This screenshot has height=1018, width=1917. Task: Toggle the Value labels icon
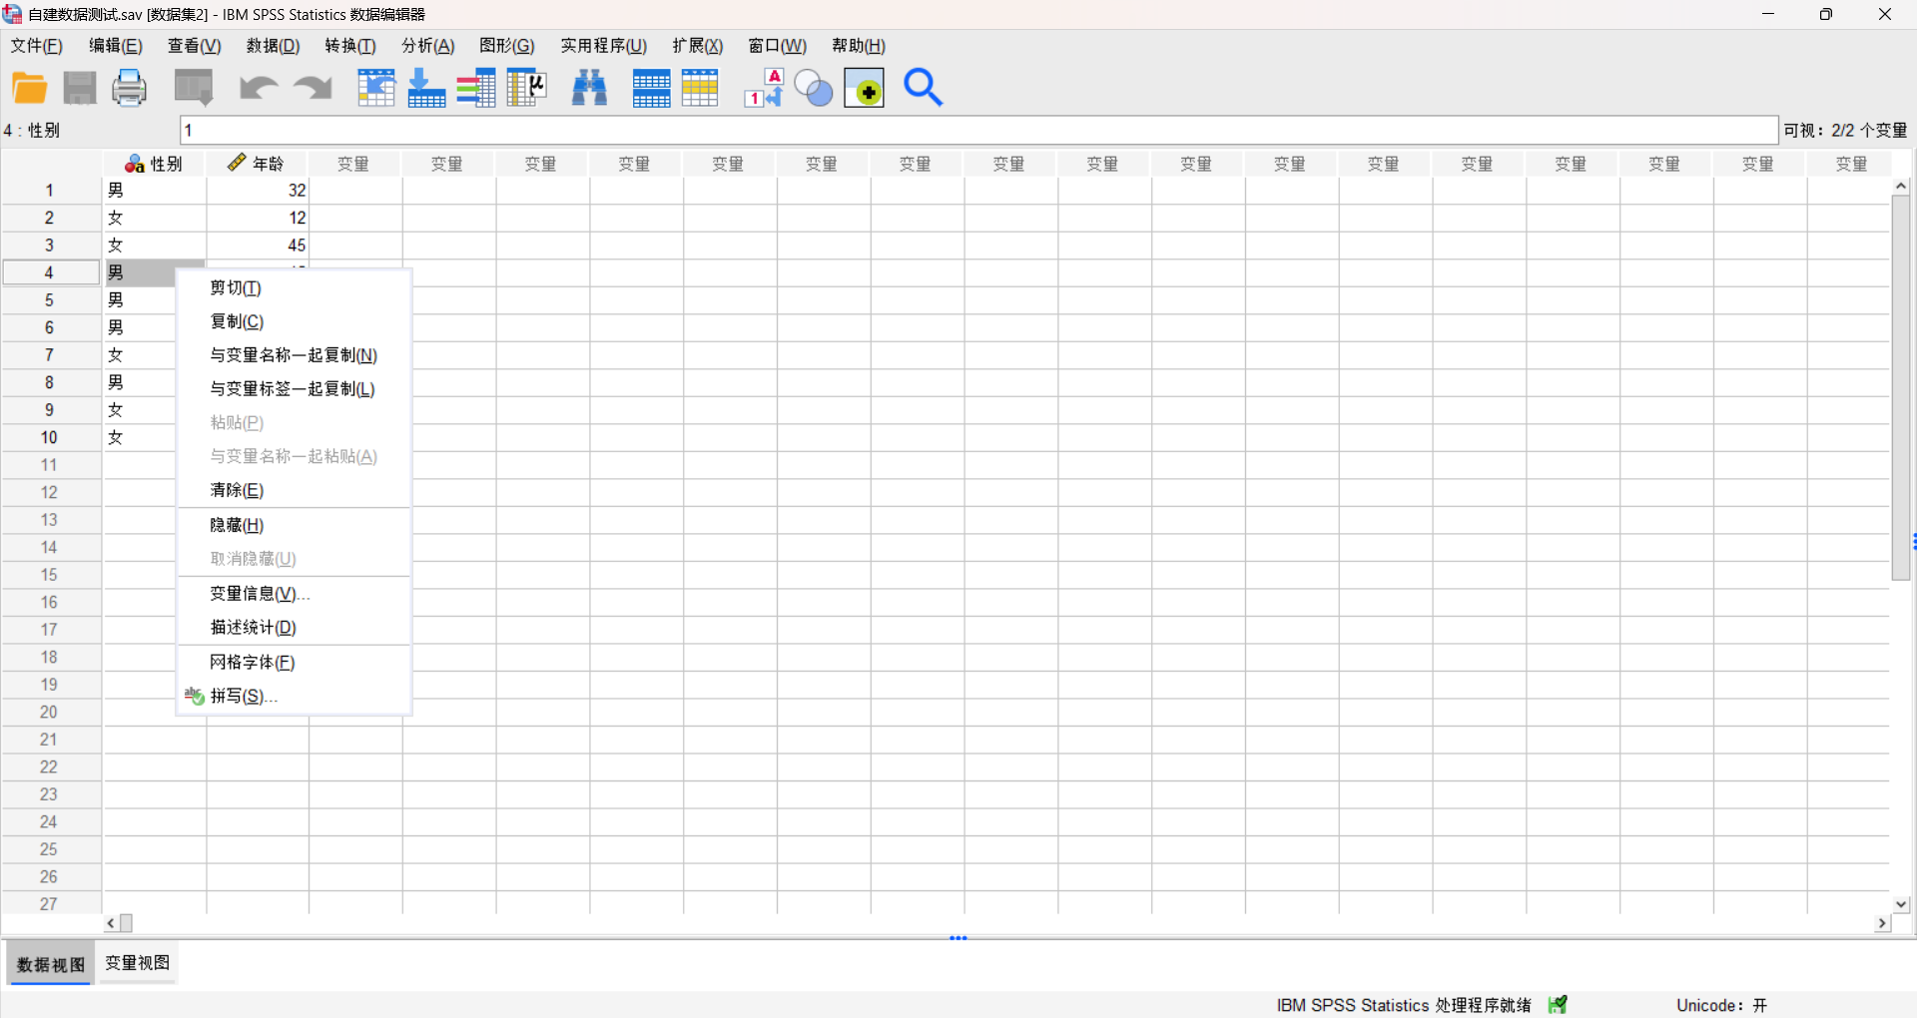[x=764, y=88]
